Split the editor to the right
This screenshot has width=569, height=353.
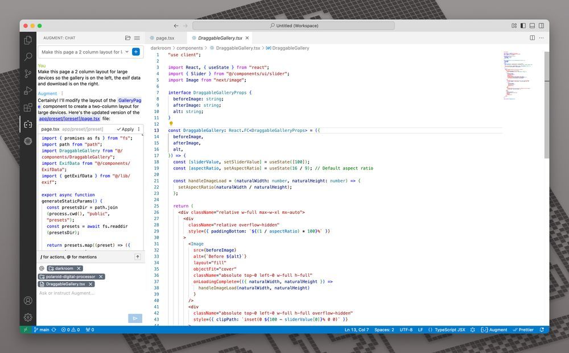click(533, 38)
